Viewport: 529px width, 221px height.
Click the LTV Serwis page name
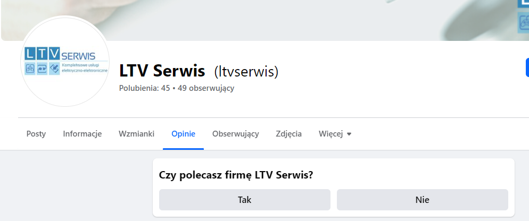pos(162,71)
